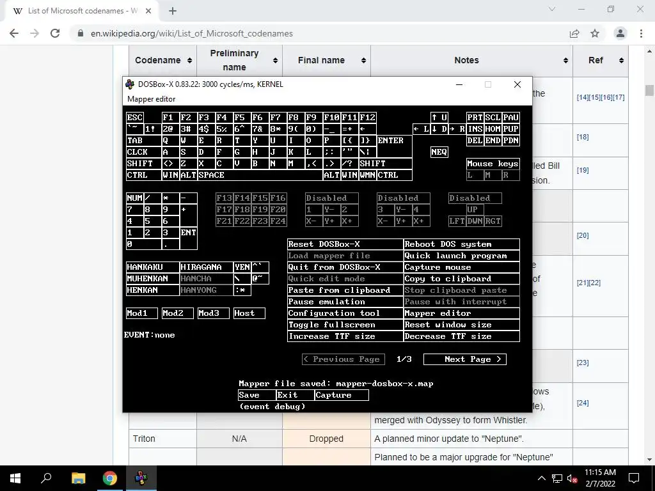Reload the Wikipedia page
The width and height of the screenshot is (655, 491).
tap(55, 33)
